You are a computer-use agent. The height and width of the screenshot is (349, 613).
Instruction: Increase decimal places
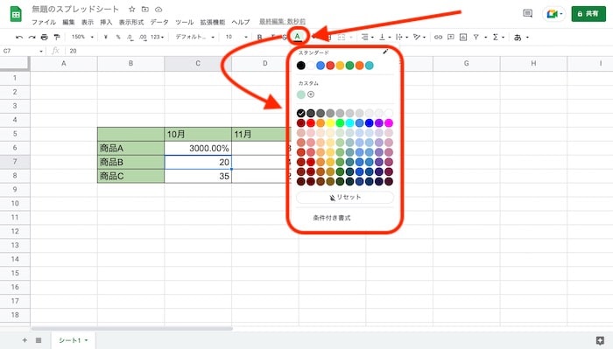(x=143, y=37)
